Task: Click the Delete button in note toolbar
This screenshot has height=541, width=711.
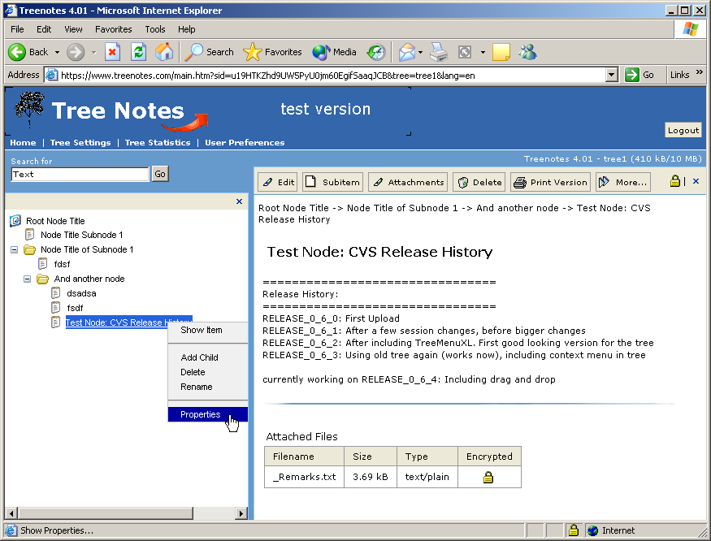Action: tap(479, 182)
